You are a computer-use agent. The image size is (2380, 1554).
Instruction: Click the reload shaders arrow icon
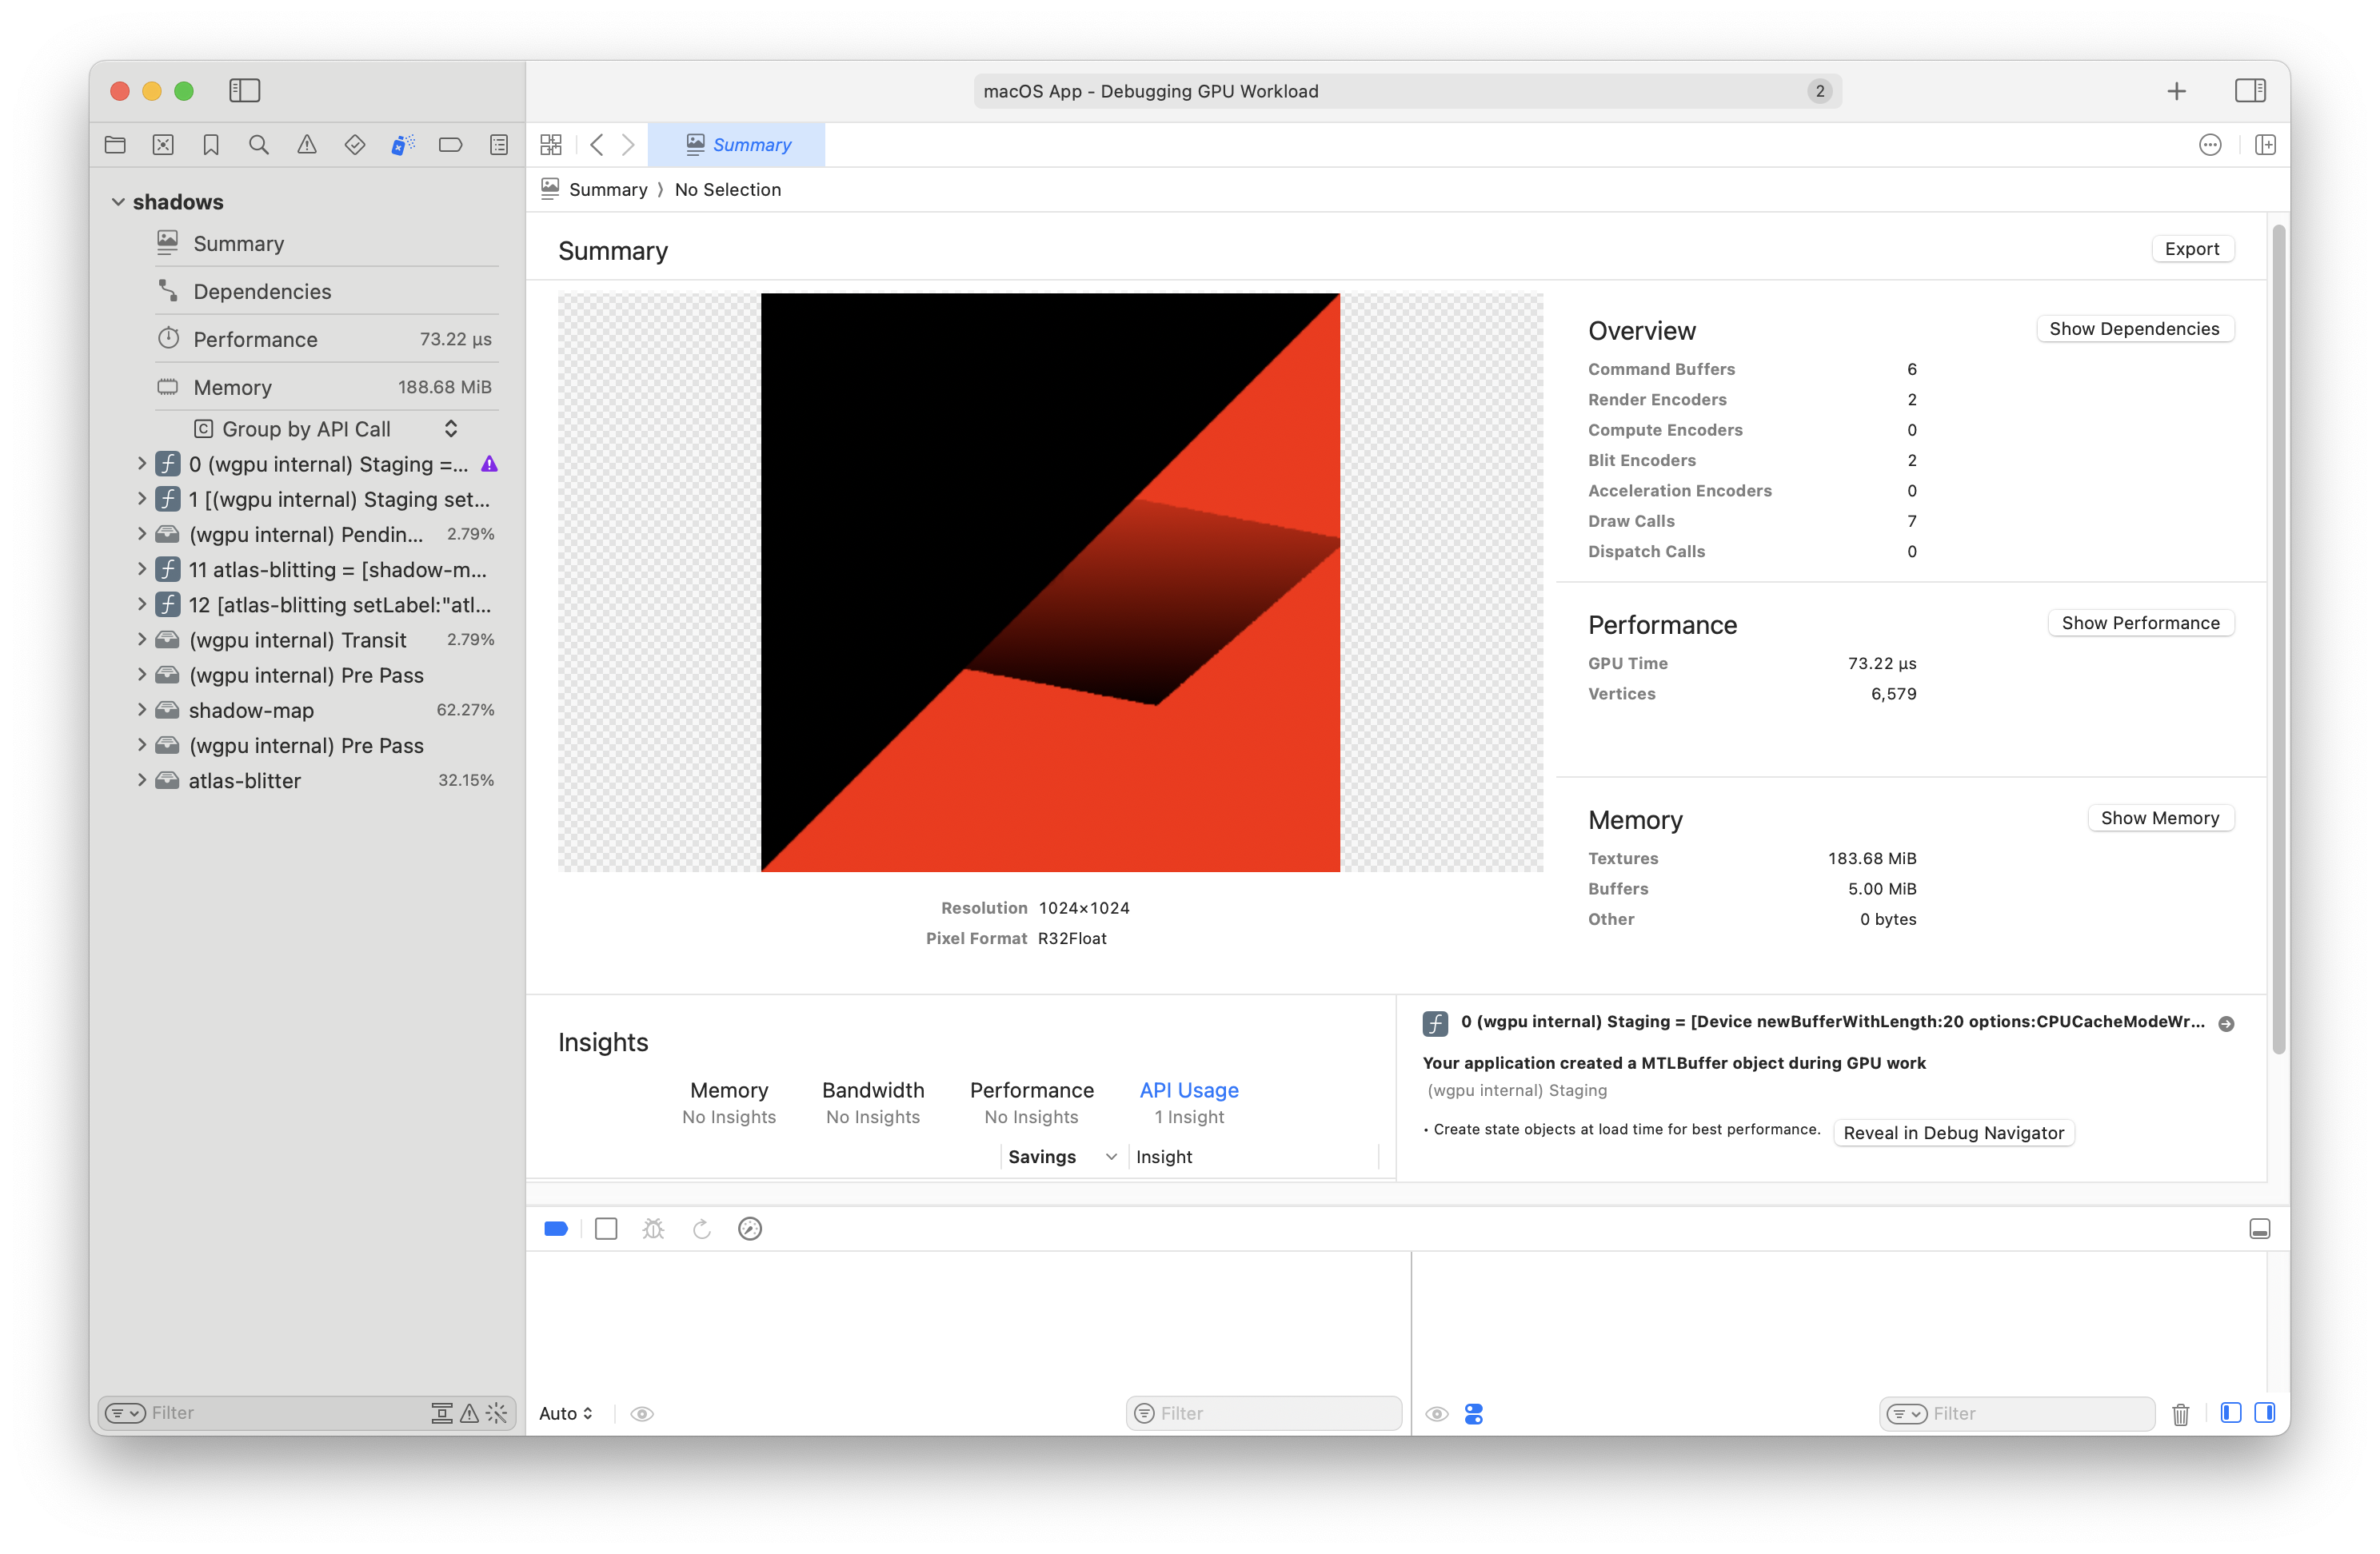[x=702, y=1228]
